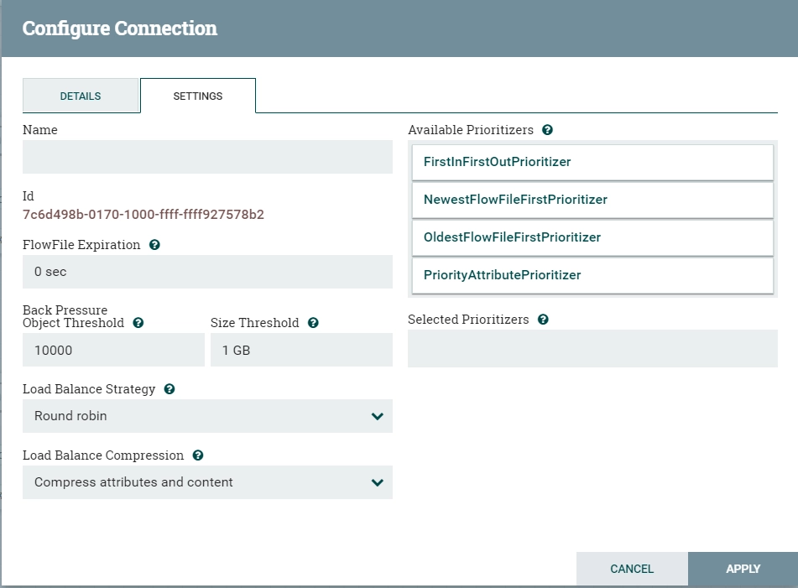This screenshot has height=588, width=798.
Task: Open the Load Balance Strategy dropdown
Action: tap(207, 416)
